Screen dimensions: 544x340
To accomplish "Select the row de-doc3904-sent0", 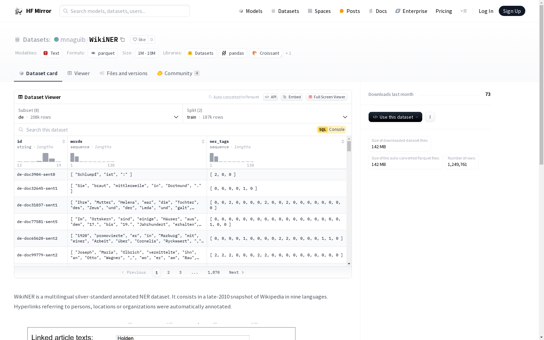I will coord(180,174).
